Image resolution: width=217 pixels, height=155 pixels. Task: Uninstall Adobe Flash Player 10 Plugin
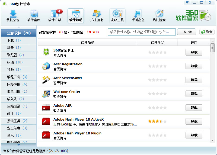(194, 135)
